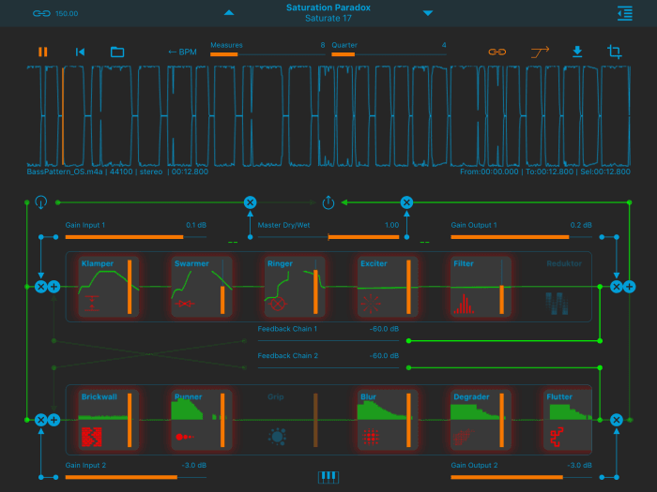Screen dimensions: 657x492
Task: Open the side menu list icon
Action: coord(625,13)
